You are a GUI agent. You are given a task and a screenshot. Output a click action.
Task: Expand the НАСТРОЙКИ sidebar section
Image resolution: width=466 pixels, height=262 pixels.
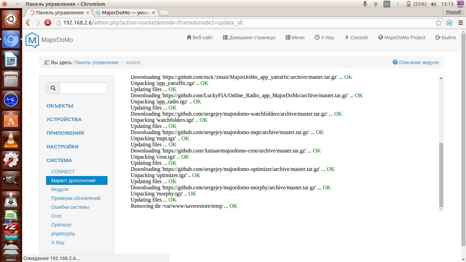62,147
